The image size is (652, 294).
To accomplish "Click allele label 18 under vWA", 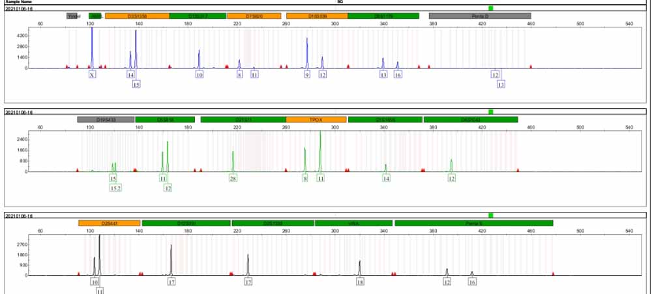I will point(360,282).
